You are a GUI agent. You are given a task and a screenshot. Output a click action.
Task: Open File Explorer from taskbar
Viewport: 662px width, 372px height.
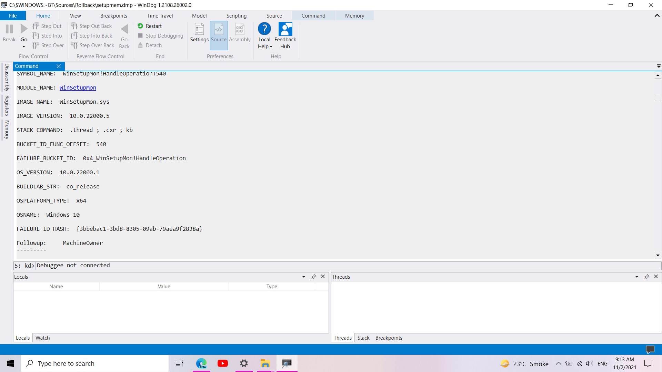pyautogui.click(x=265, y=363)
